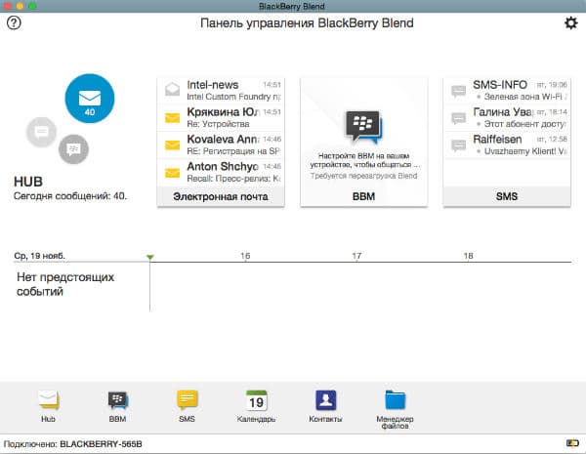Click the blue email bubble showing 40

(x=90, y=99)
